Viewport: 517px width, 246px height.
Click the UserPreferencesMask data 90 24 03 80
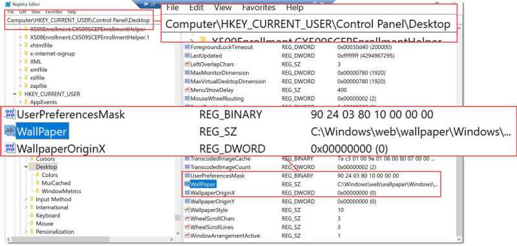click(368, 176)
